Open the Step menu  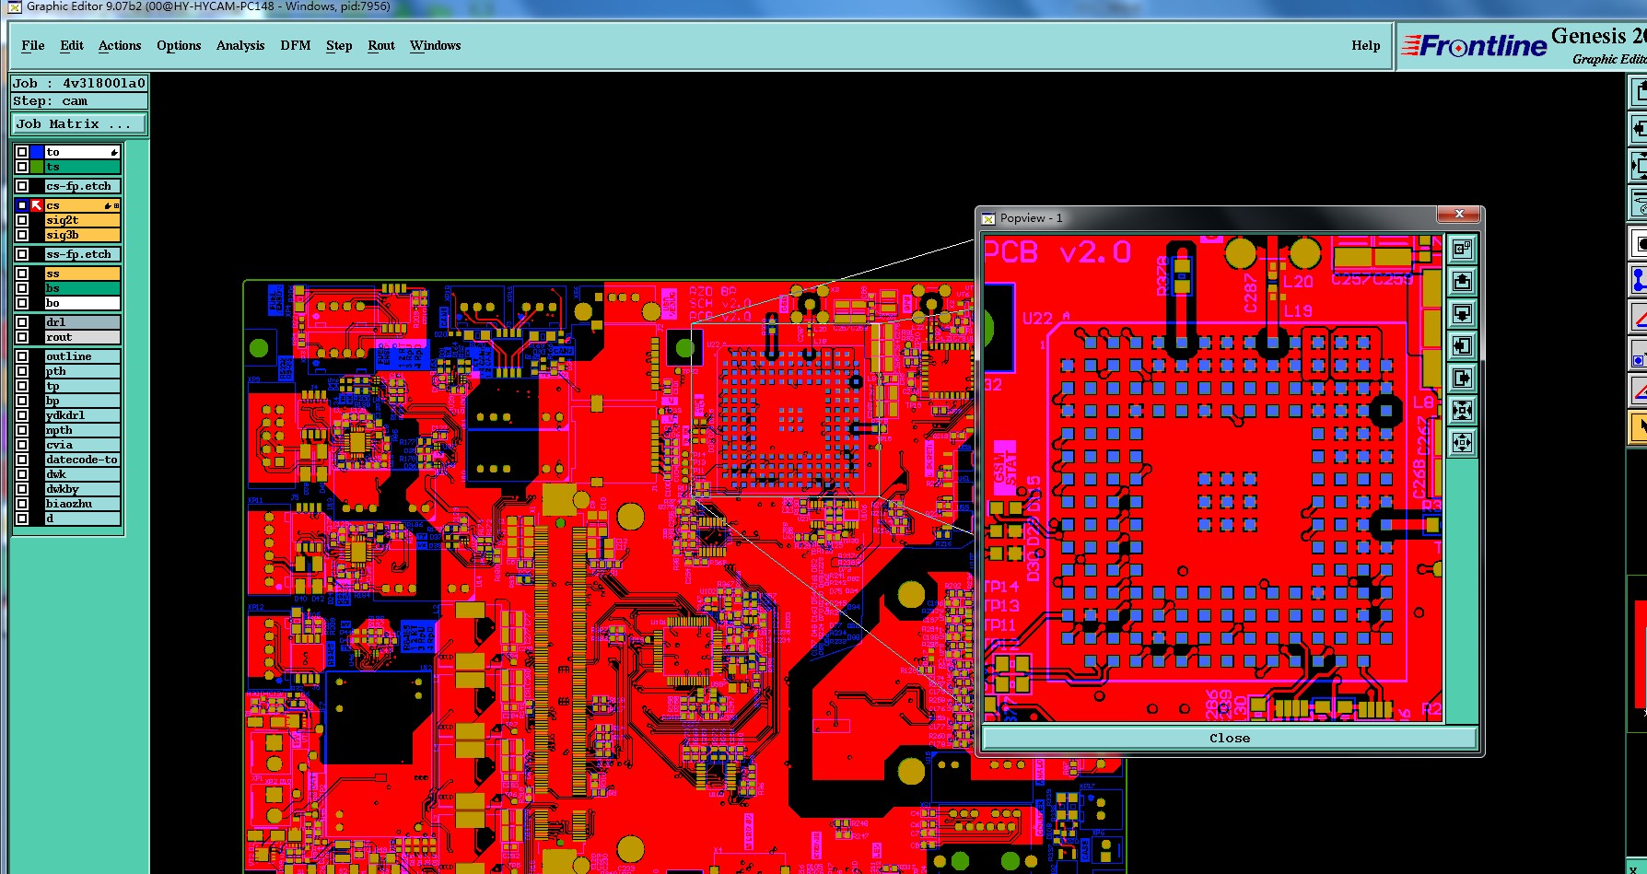(339, 46)
